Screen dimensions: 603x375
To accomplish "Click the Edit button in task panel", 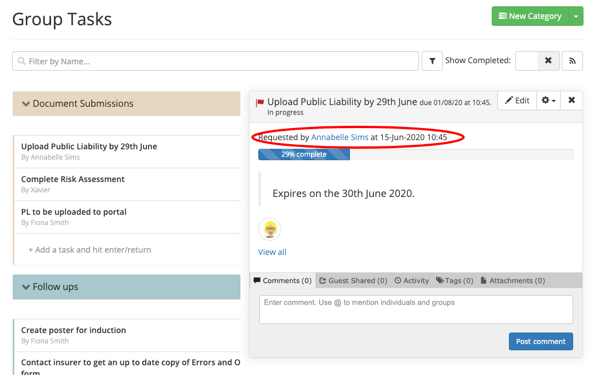I will [x=518, y=100].
